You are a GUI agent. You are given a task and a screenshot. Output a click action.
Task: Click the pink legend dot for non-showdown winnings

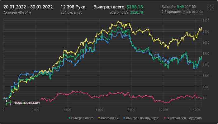tap(165, 118)
